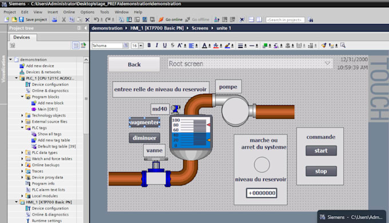The width and height of the screenshot is (389, 223).
Task: Click the Start simulation icon
Action: pyautogui.click(x=145, y=19)
